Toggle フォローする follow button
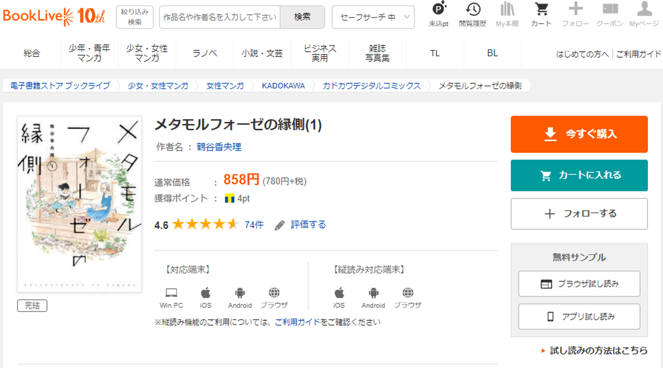 point(579,214)
